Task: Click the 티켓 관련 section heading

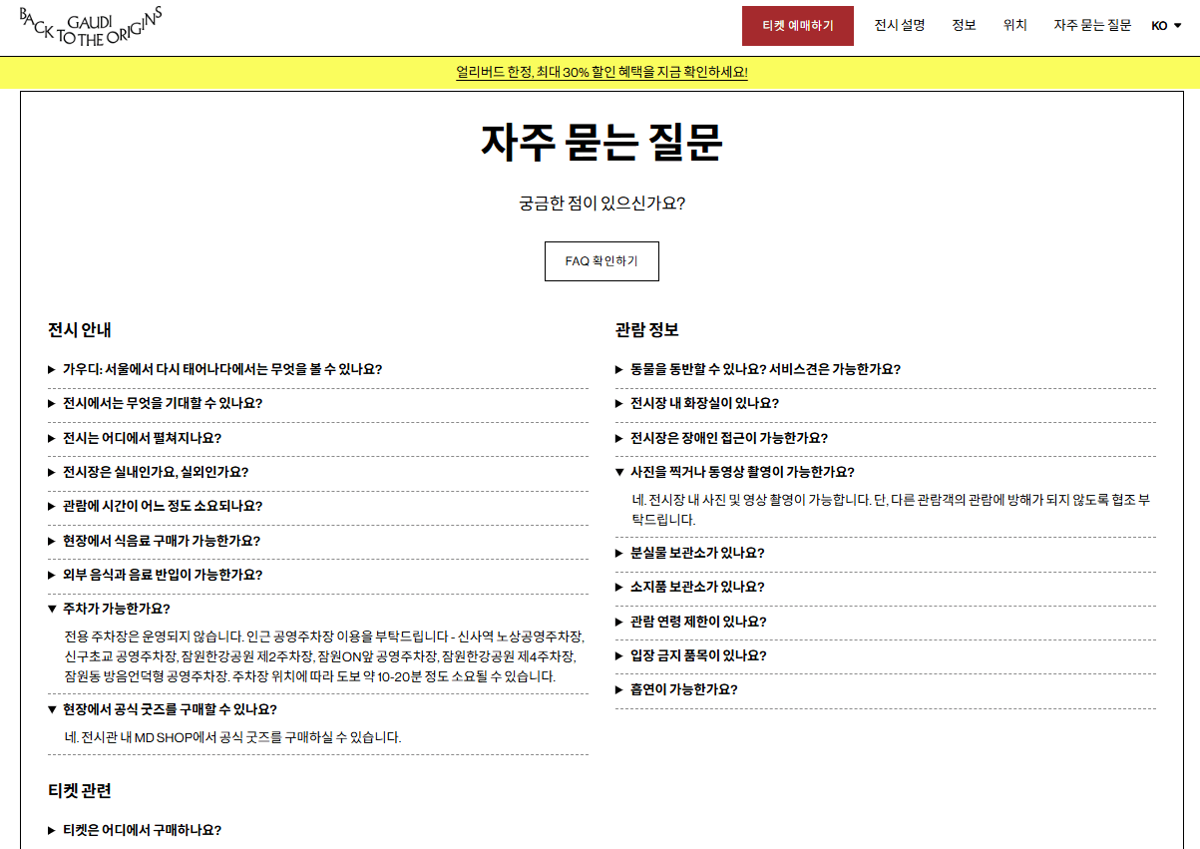Action: pyautogui.click(x=80, y=791)
